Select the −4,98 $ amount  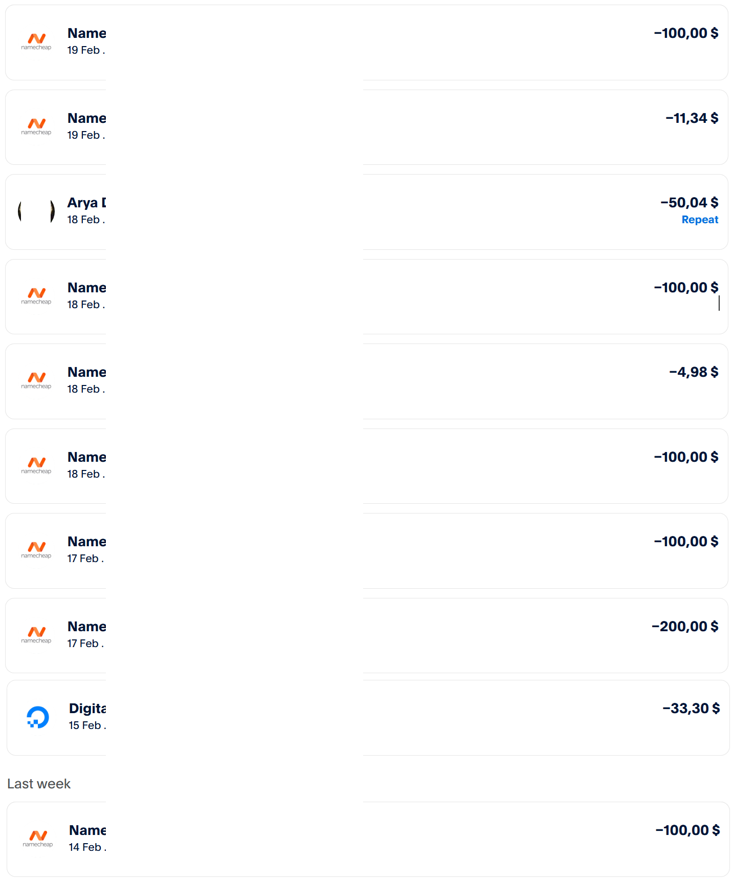[x=694, y=372]
